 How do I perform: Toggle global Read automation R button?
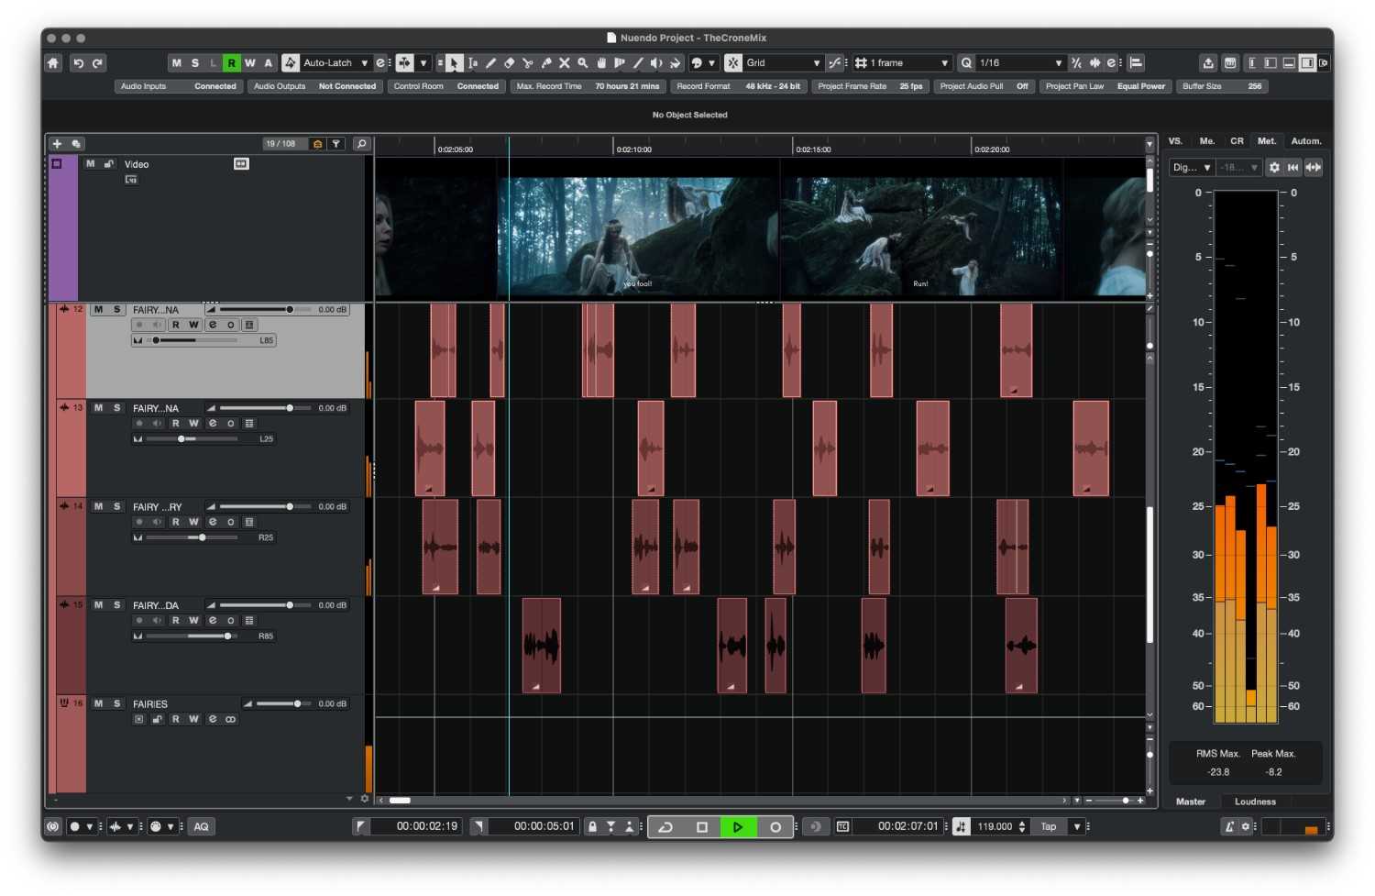point(231,63)
